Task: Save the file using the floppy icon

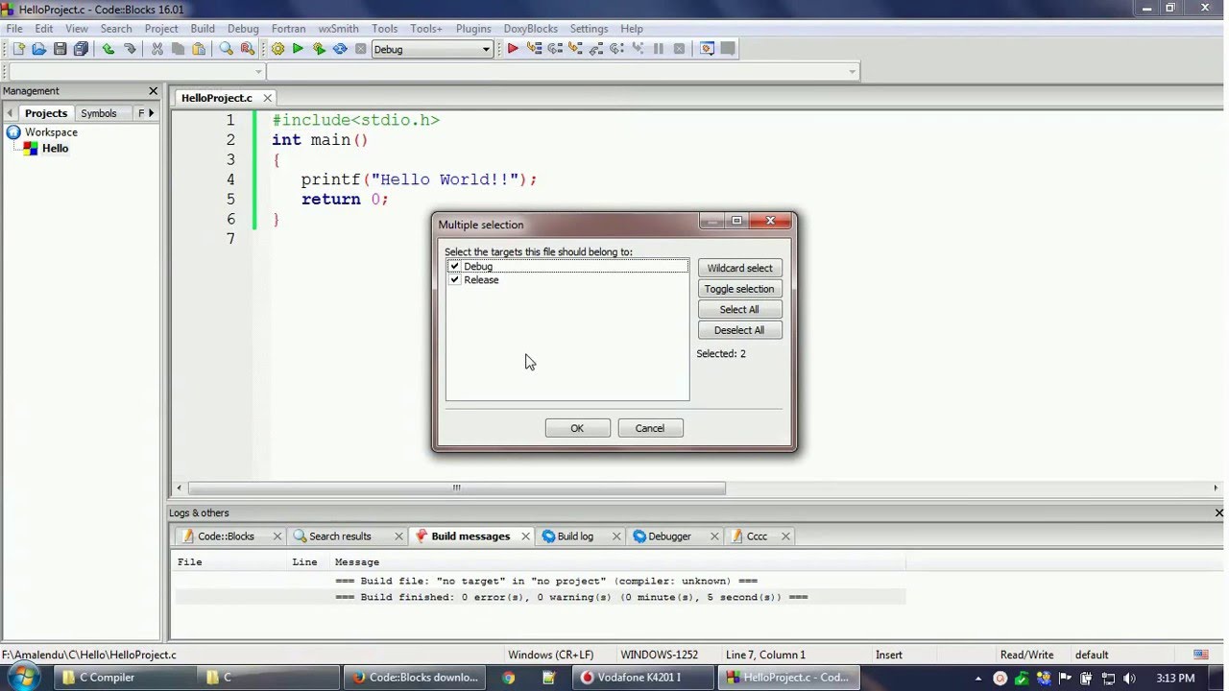Action: (60, 49)
